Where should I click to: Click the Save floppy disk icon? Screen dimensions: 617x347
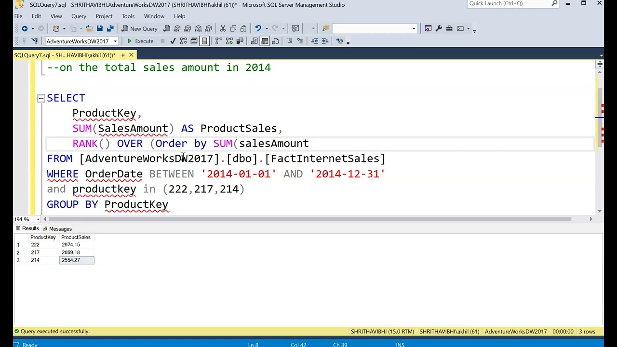point(99,28)
